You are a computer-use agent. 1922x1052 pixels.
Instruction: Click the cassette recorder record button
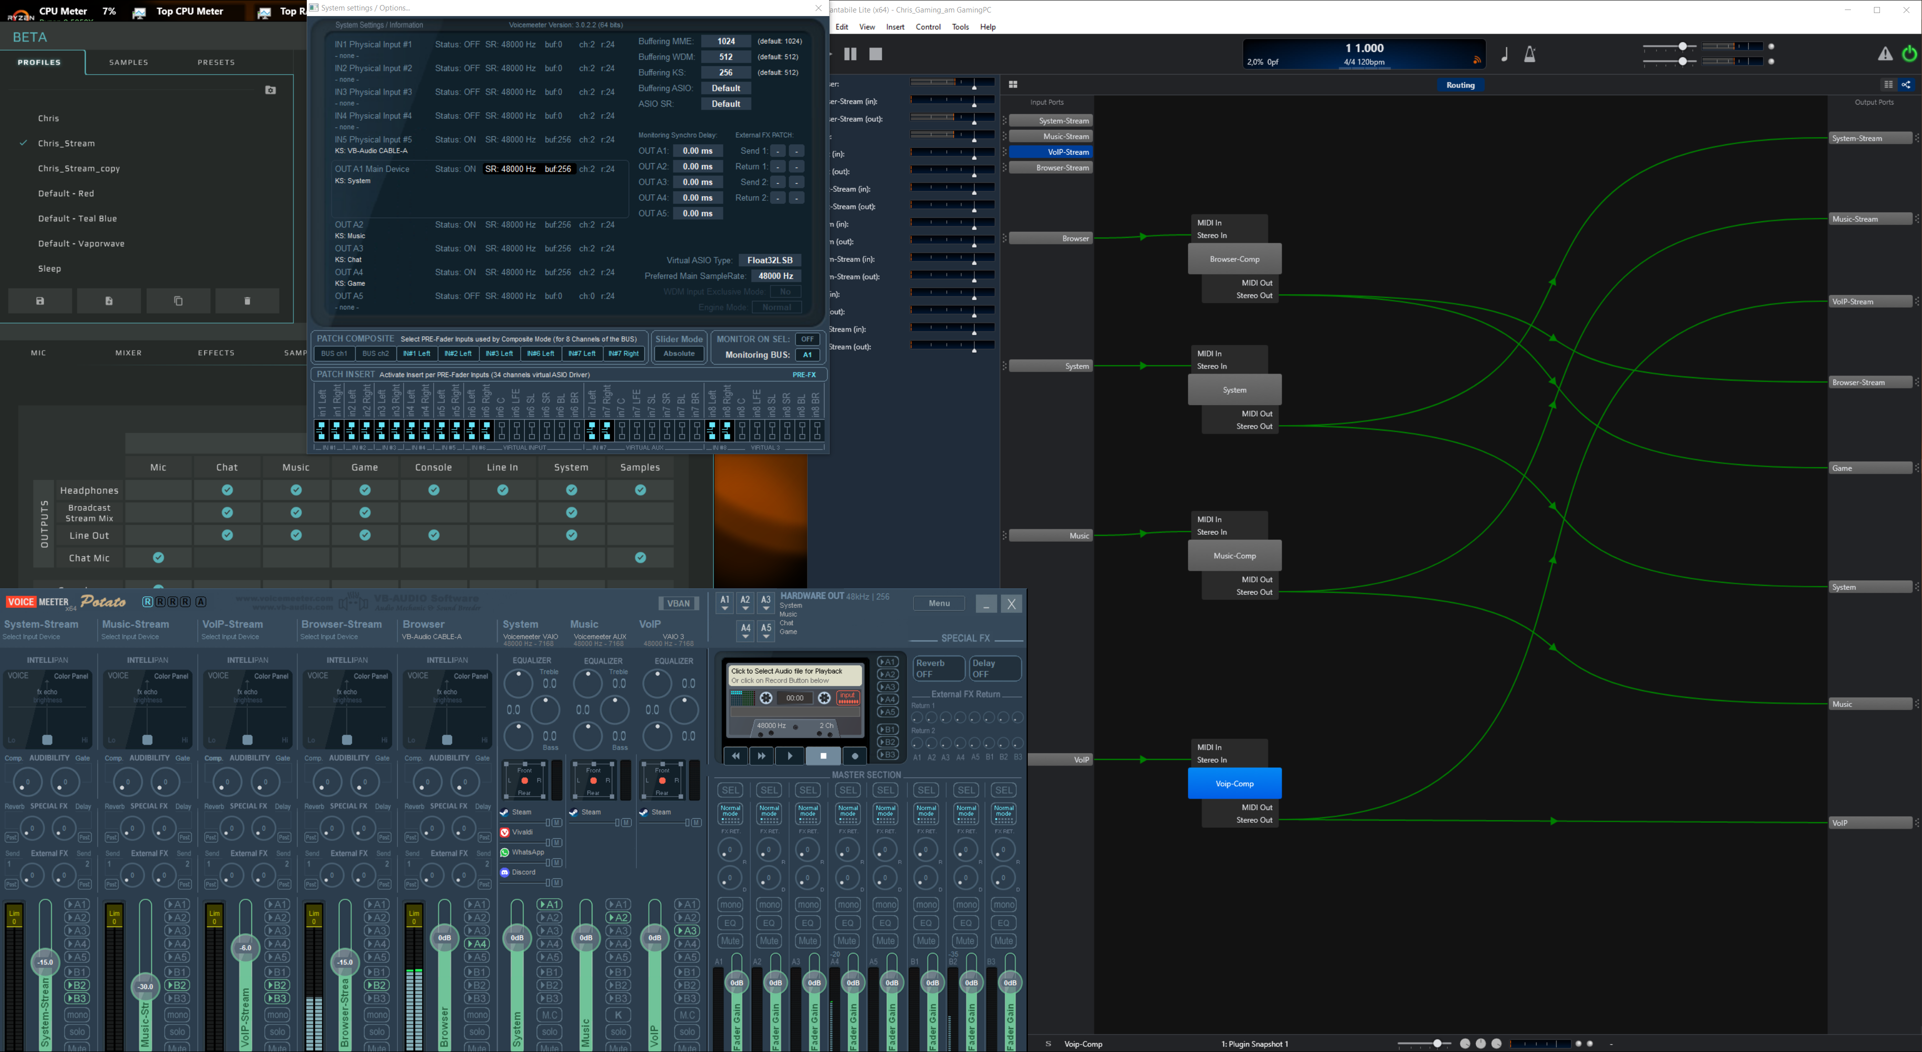pyautogui.click(x=855, y=756)
